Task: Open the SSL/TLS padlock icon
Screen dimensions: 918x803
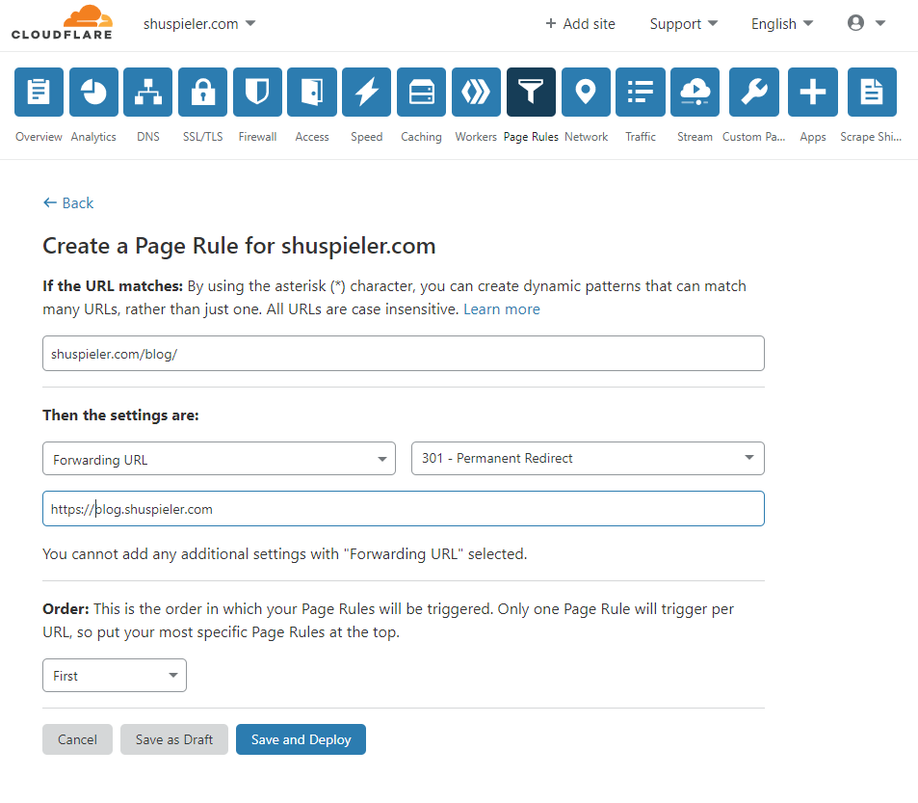Action: pyautogui.click(x=203, y=93)
